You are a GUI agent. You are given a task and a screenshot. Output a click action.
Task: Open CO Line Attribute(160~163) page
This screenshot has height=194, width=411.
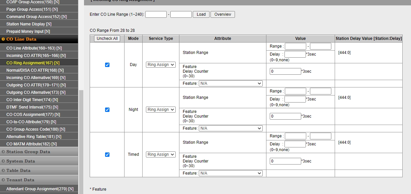coord(34,48)
